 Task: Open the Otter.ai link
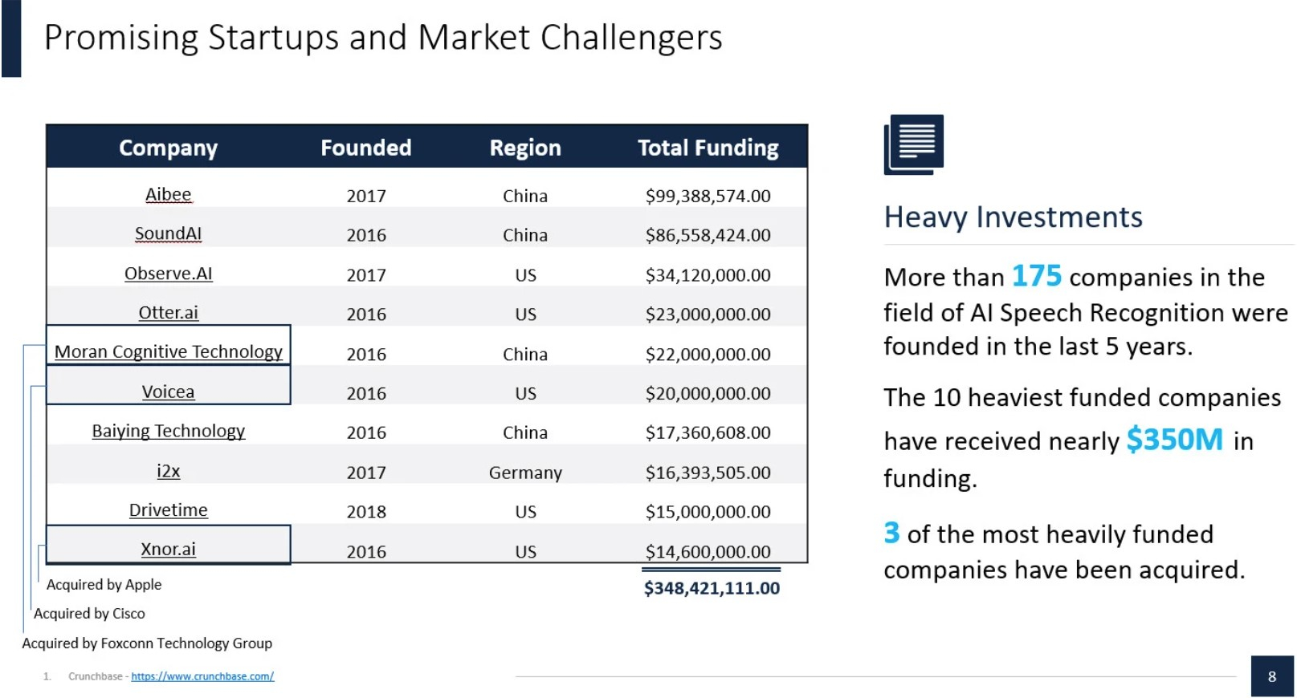(169, 313)
